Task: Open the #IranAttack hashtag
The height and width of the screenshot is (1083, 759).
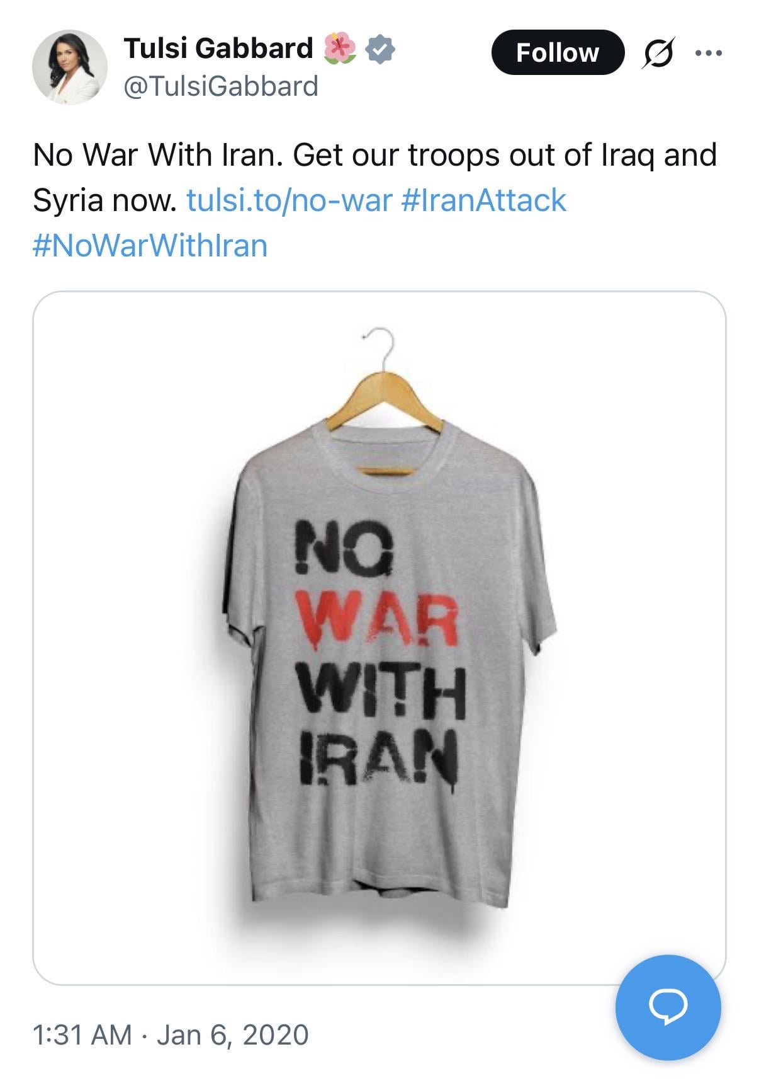Action: tap(483, 200)
